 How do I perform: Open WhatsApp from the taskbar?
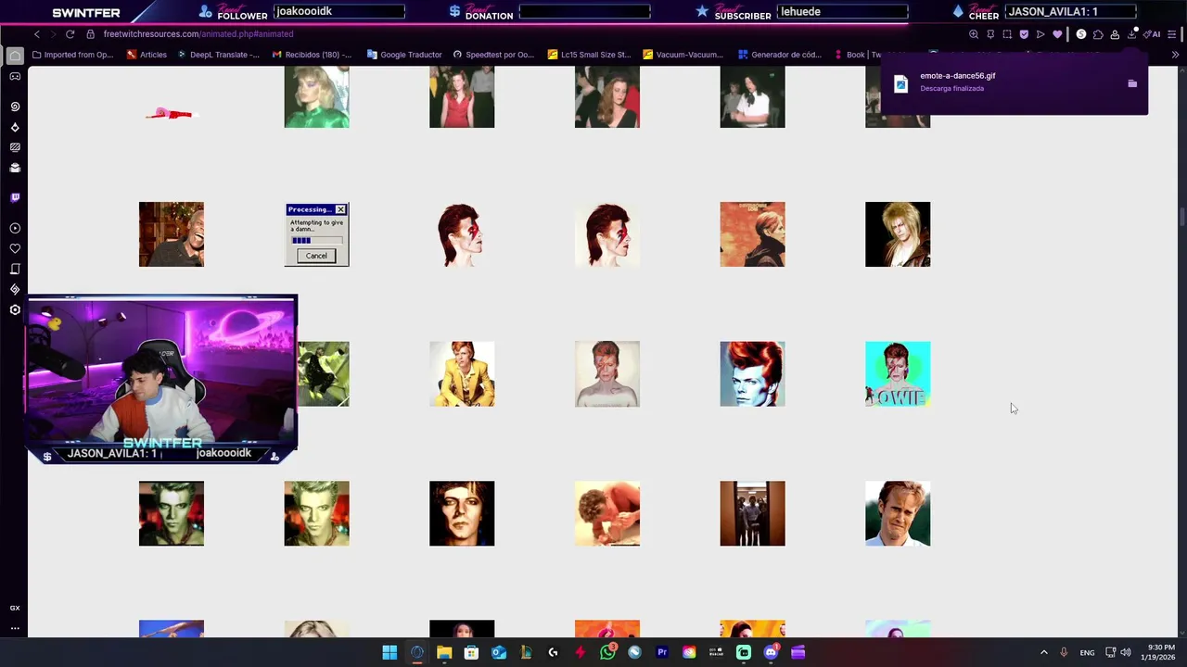click(607, 652)
